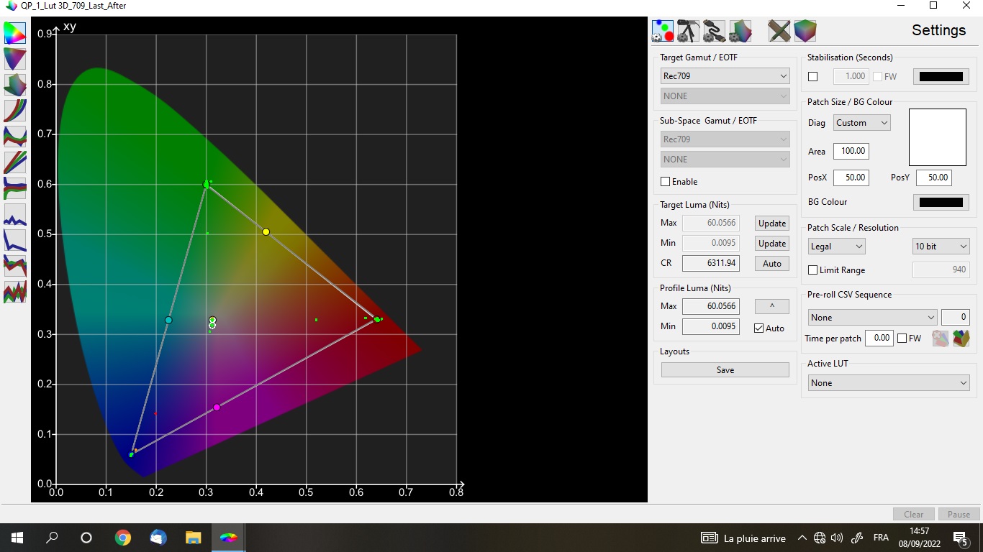
Task: Toggle the Limit Range checkbox
Action: (813, 270)
